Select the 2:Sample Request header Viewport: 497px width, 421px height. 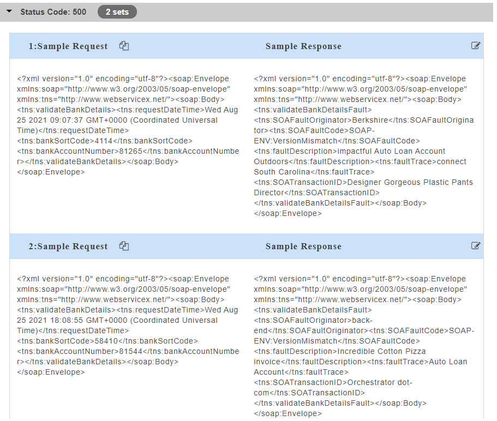pyautogui.click(x=68, y=246)
